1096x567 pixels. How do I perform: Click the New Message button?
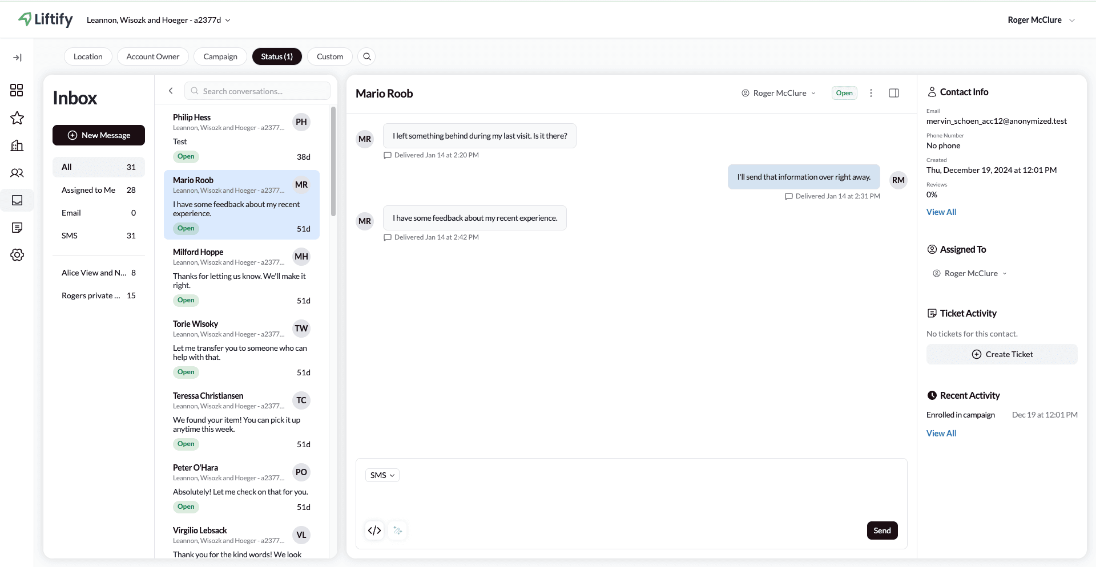tap(99, 135)
